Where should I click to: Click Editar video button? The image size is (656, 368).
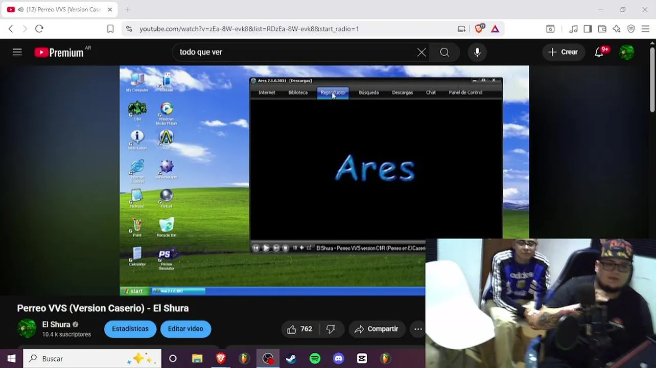coord(185,329)
